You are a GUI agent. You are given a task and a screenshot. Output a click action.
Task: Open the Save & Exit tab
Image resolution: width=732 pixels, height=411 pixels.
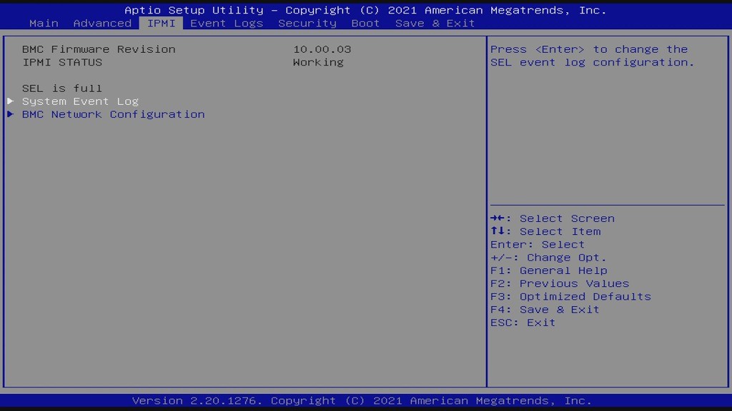[435, 24]
